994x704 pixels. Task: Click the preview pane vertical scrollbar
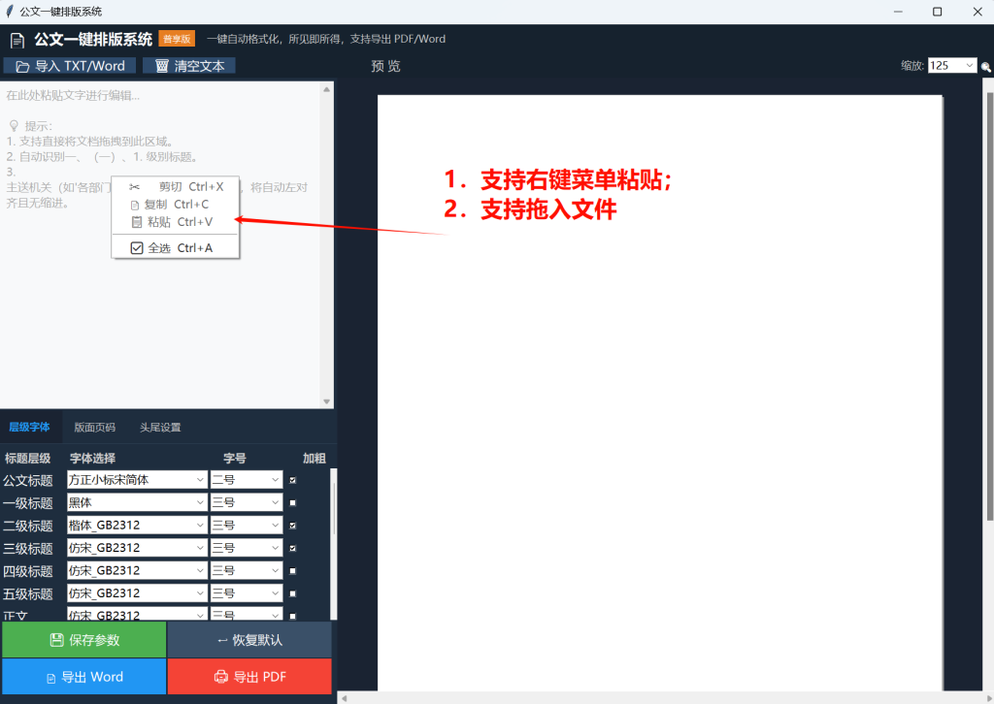click(989, 307)
